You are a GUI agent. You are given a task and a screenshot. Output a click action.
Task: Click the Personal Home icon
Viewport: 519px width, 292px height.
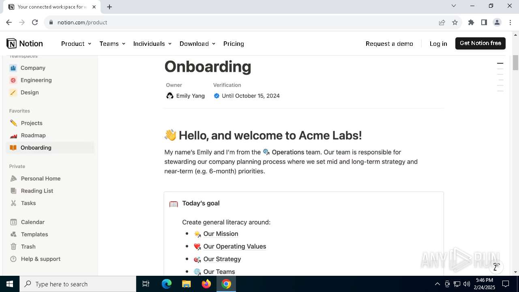(x=13, y=178)
